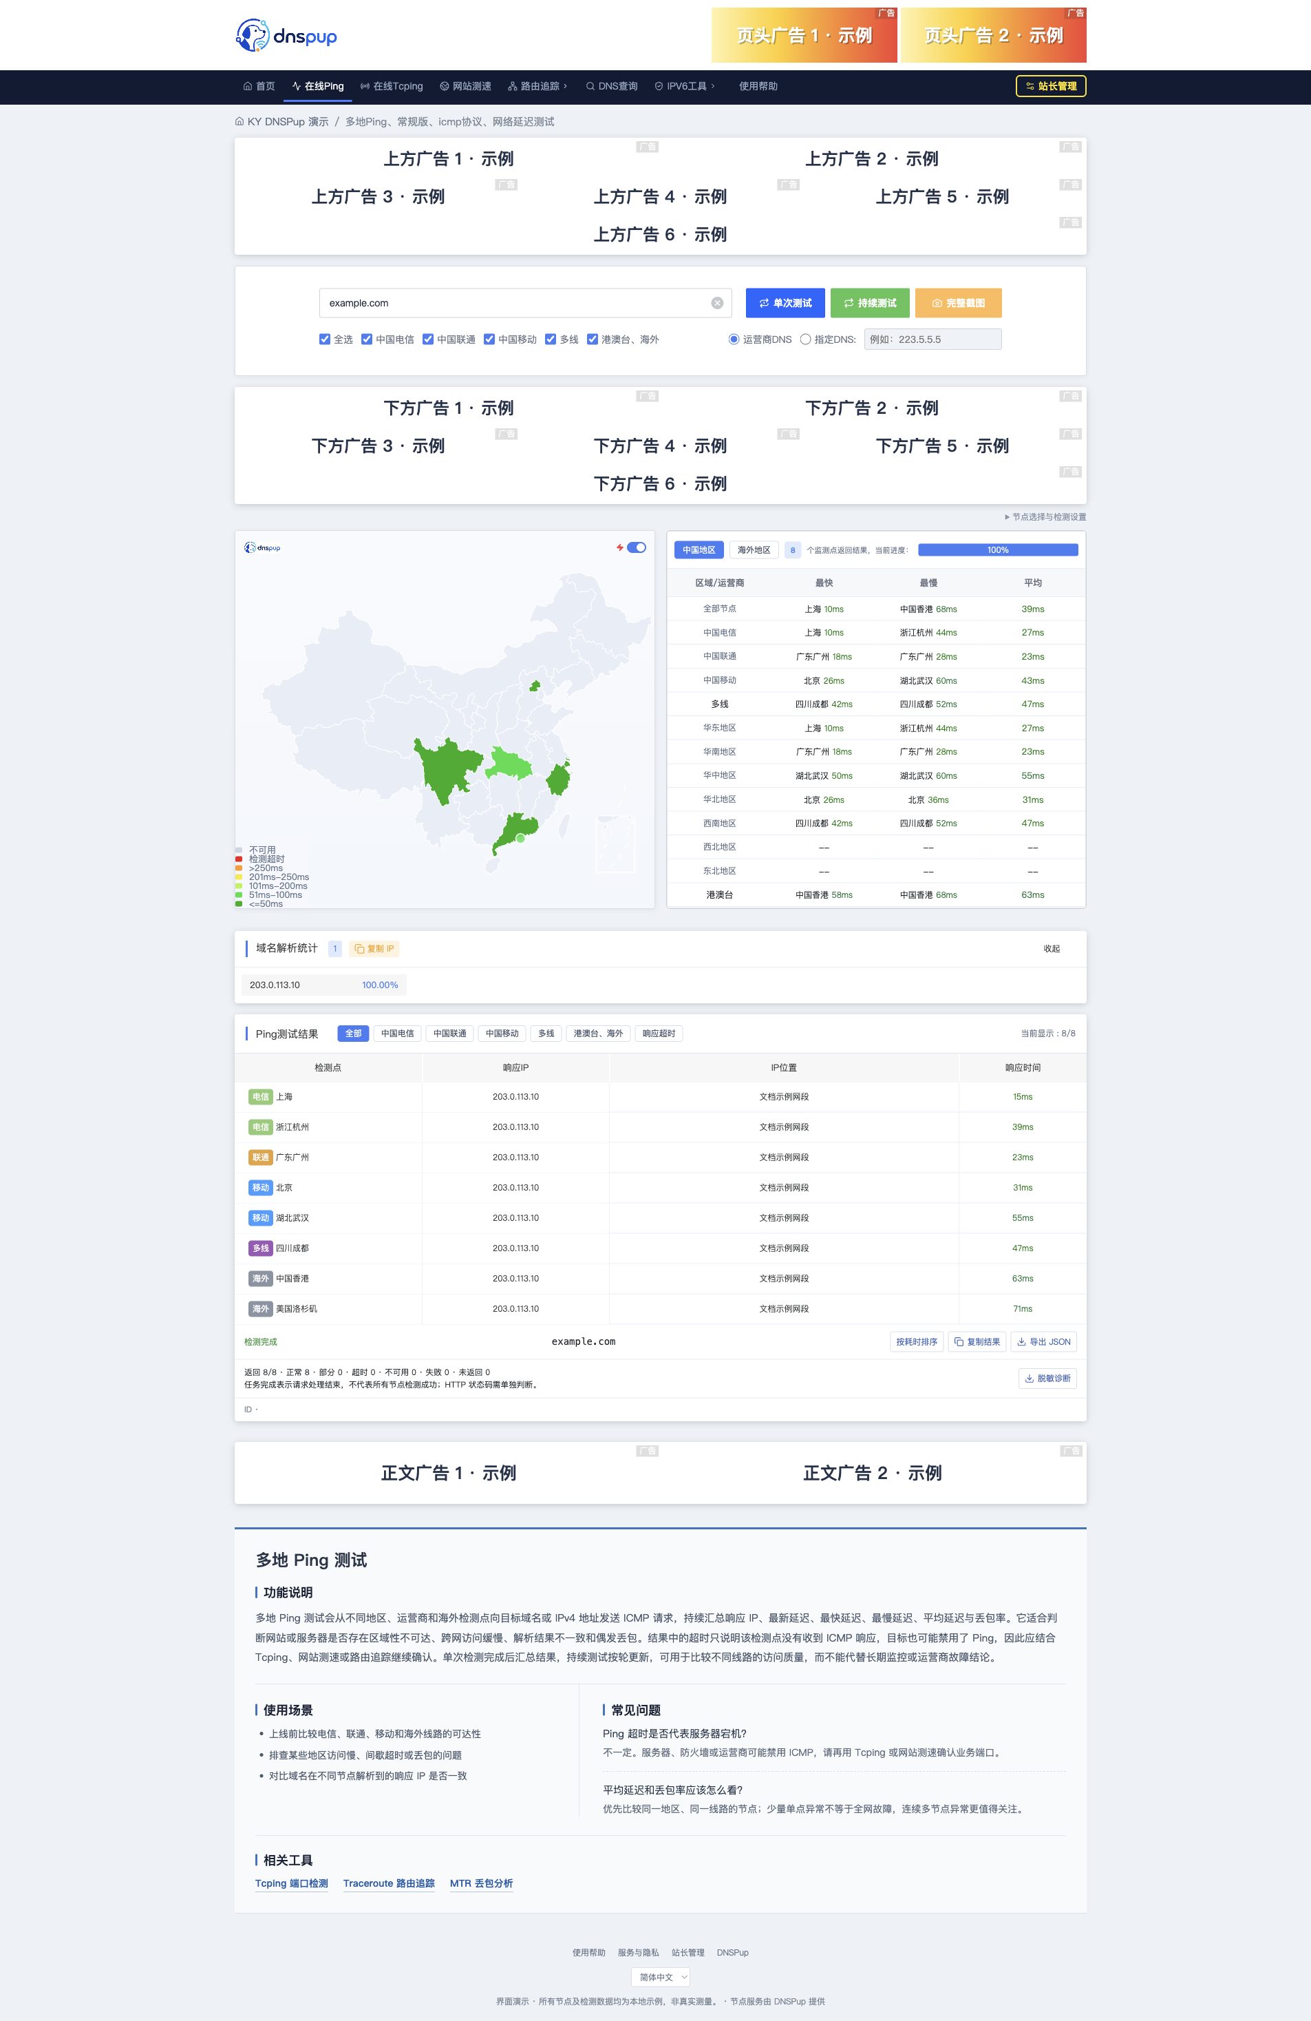Open MTR 丢包分析 link
Viewport: 1311px width, 2021px height.
(481, 1883)
